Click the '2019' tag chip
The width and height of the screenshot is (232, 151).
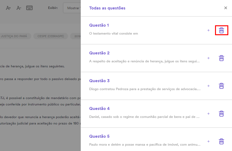click(76, 36)
